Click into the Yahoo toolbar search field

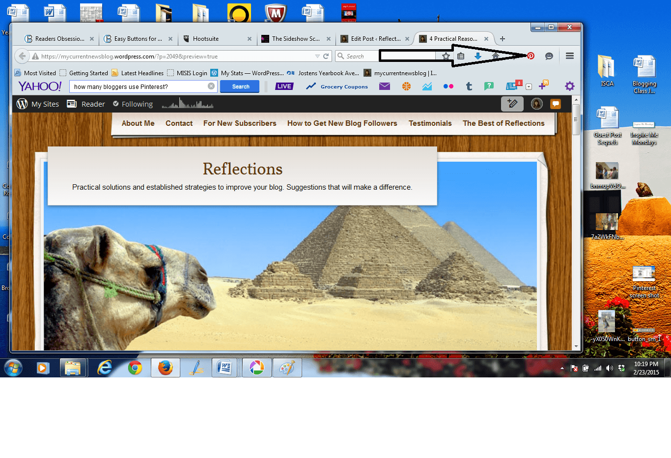(x=139, y=86)
